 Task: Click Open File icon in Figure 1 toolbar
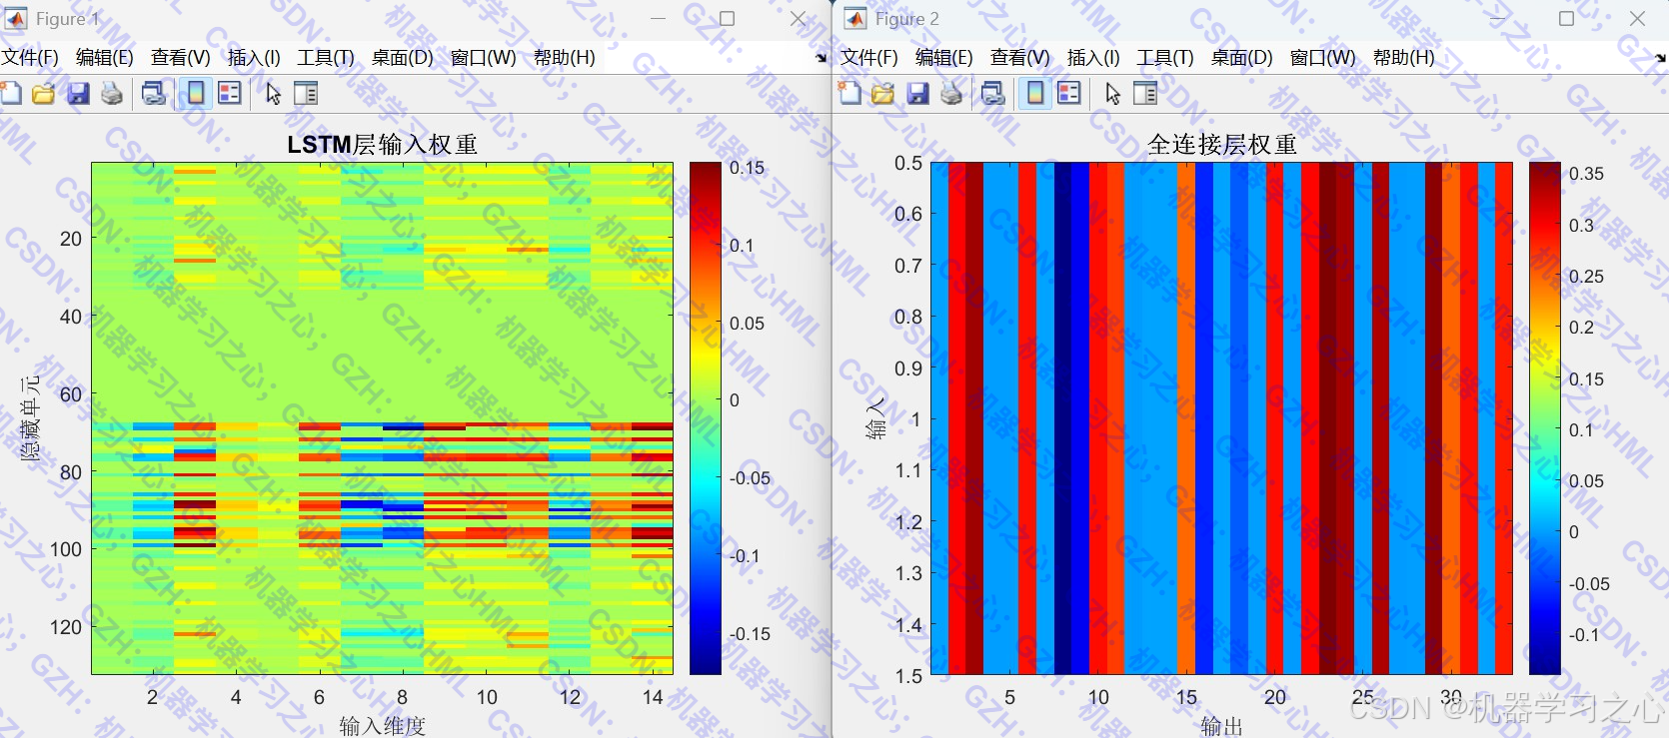click(x=43, y=94)
